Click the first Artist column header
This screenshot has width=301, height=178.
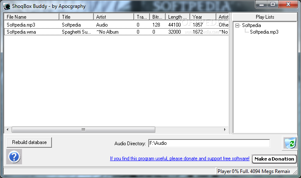(x=114, y=17)
